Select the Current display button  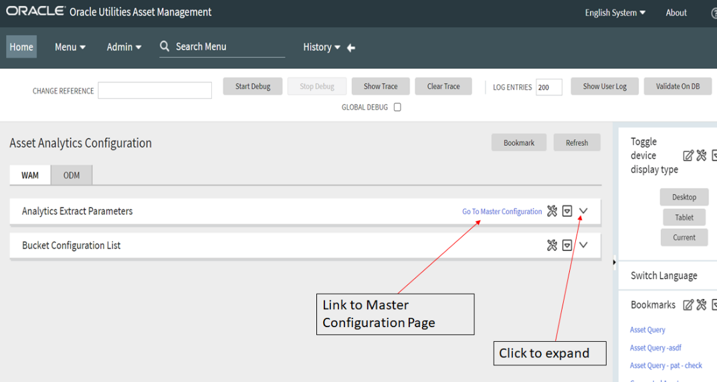click(x=684, y=237)
